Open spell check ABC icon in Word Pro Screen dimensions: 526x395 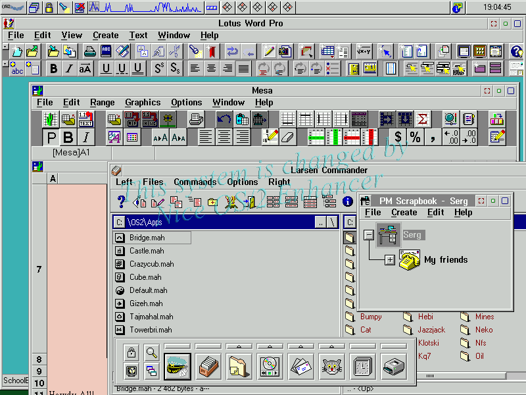pos(106,51)
